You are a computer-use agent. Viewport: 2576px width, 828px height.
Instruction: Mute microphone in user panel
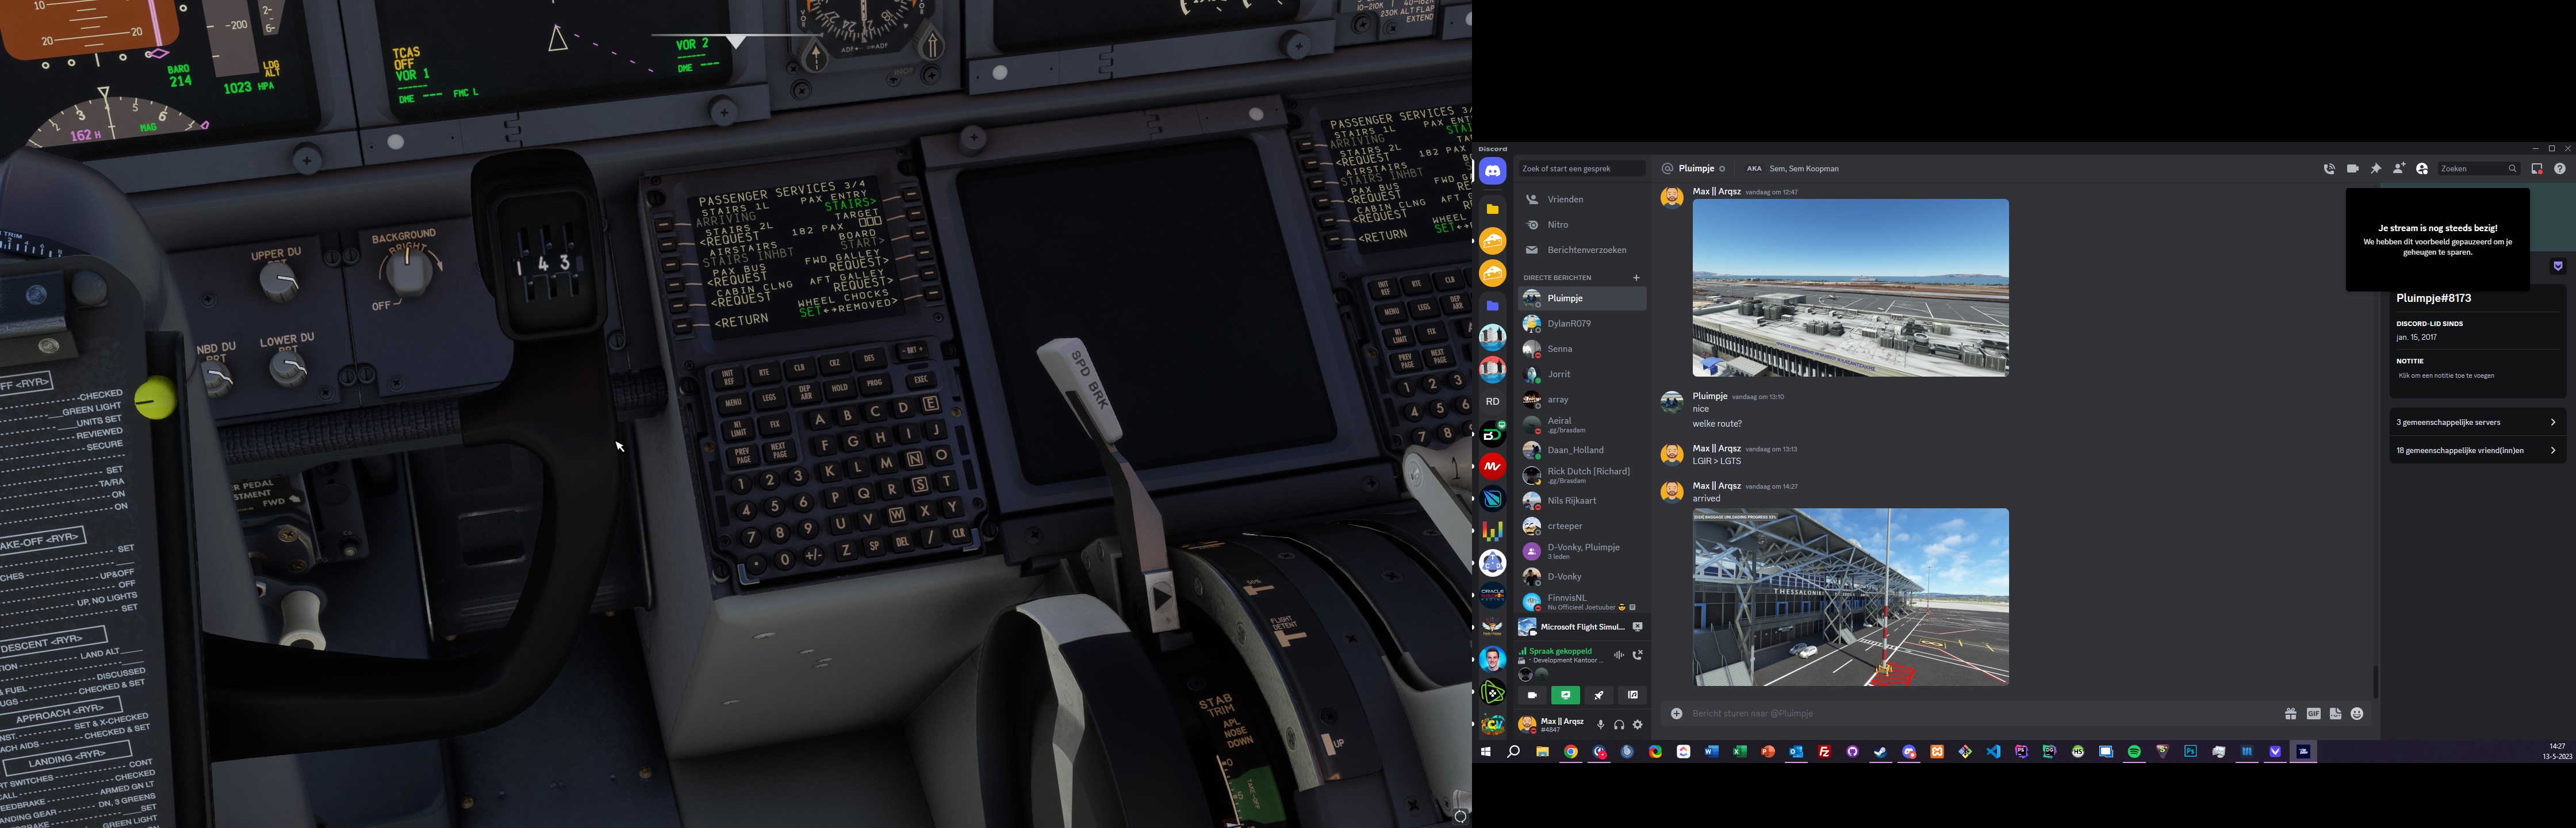pos(1600,725)
